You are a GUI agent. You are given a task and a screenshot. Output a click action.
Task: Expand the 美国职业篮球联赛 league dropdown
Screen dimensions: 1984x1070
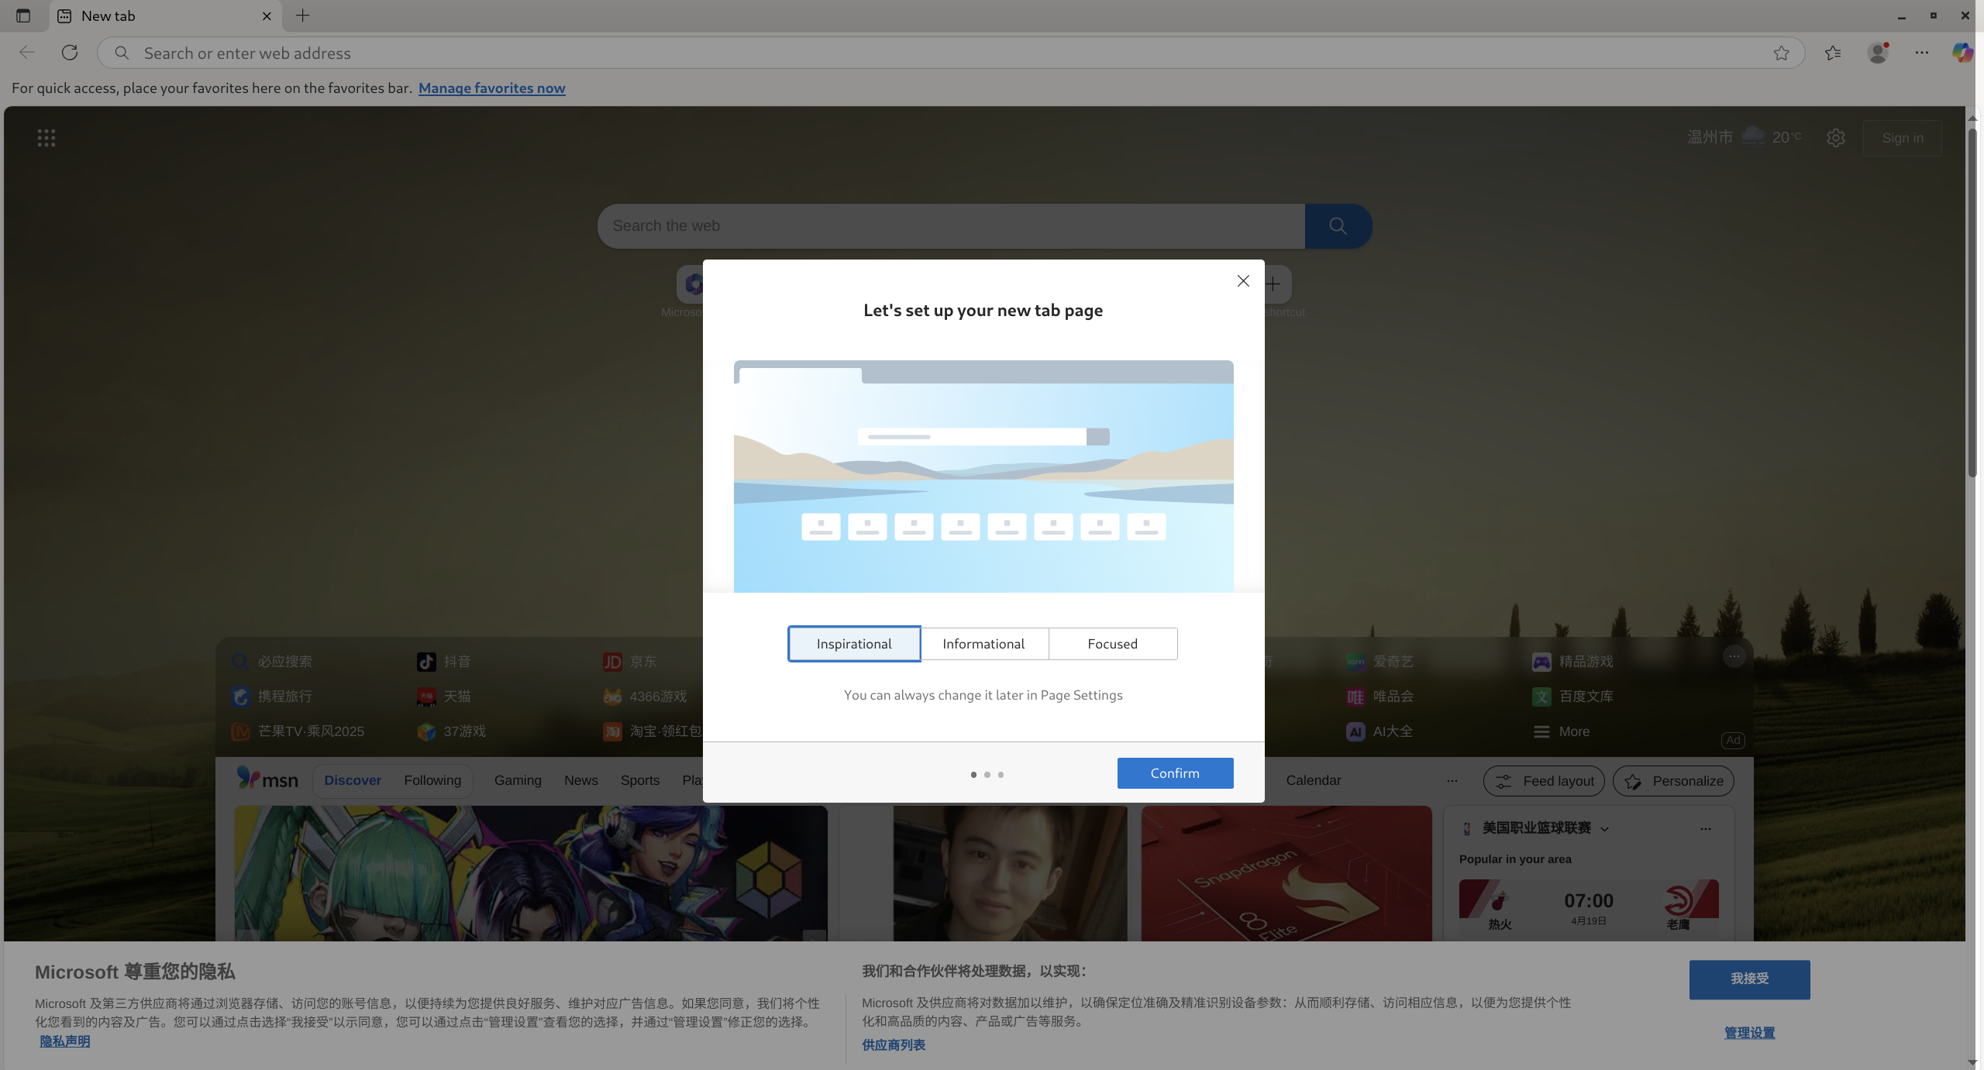click(x=1605, y=829)
